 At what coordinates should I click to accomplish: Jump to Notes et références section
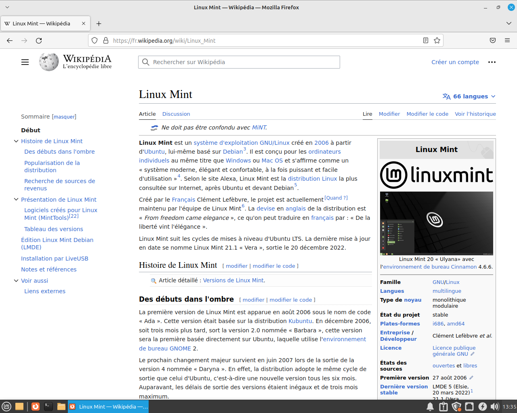49,269
